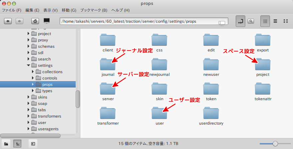Screen dimensions: 293x149
Task: Show tree view in the sidebar
Action: (x=18, y=144)
